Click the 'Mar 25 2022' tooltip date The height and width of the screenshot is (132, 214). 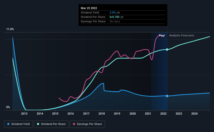(x=89, y=8)
